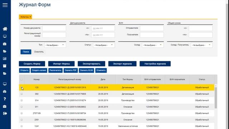The width and height of the screenshot is (229, 129).
Task: Open the help question mark icon
Action: click(5, 99)
